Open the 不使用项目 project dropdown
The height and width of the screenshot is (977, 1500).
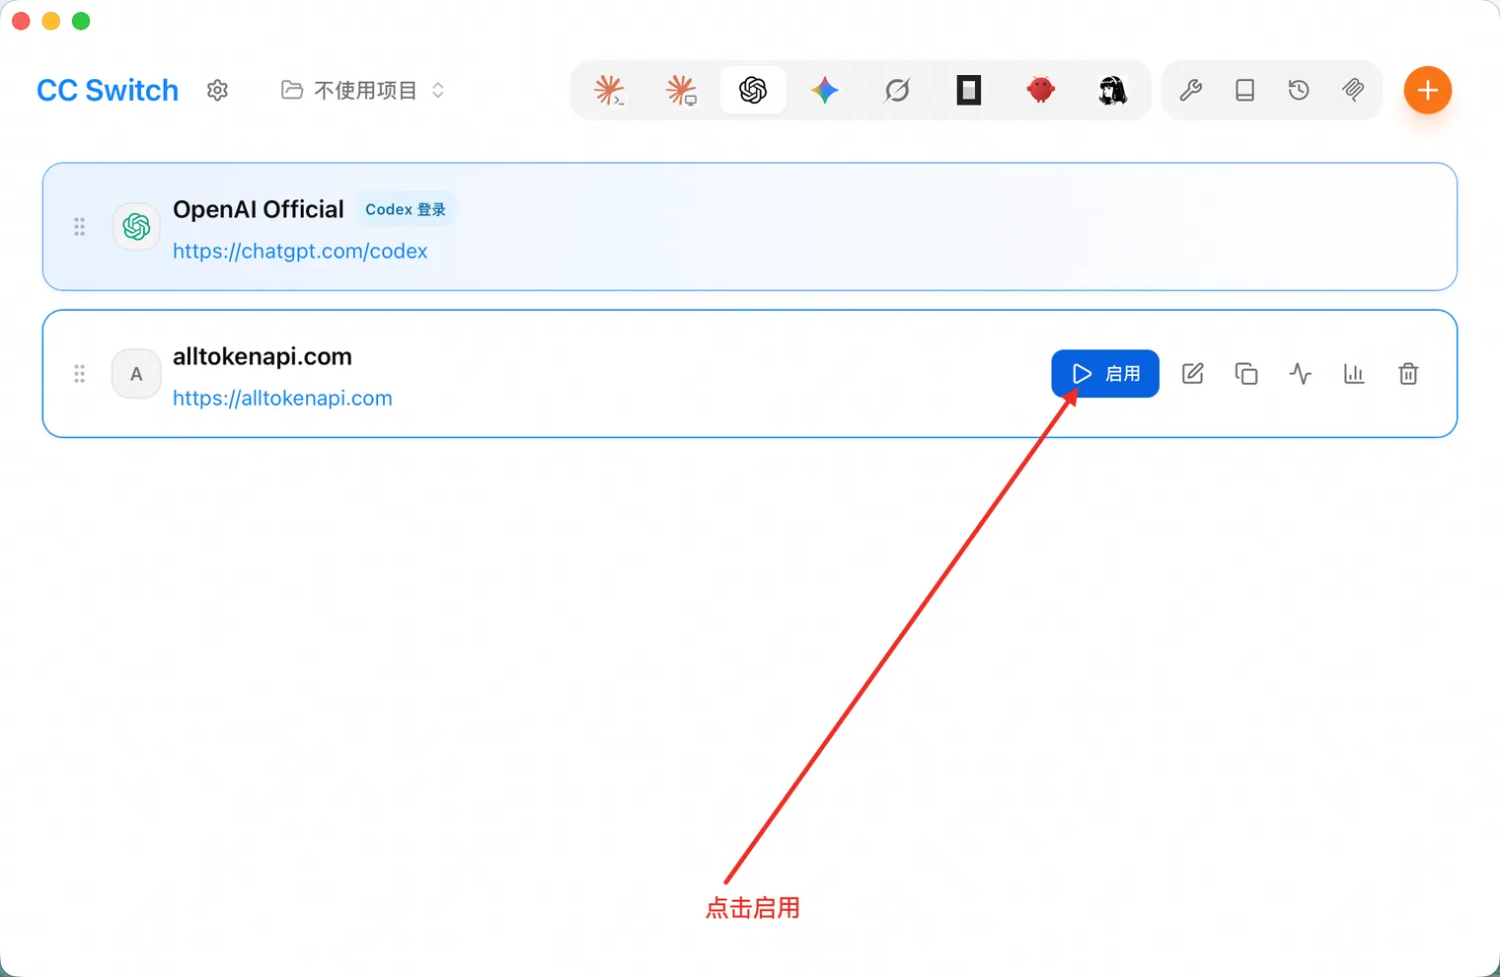363,91
